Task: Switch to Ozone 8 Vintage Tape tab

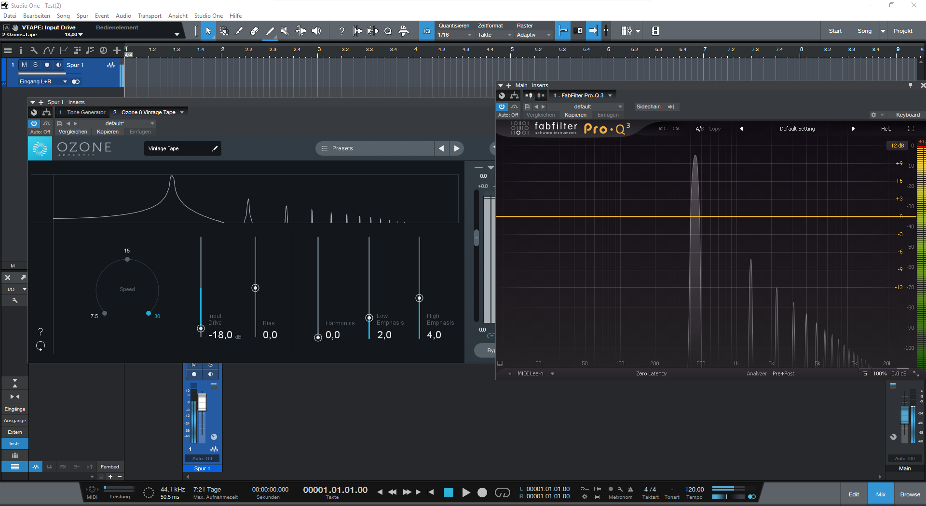Action: point(144,112)
